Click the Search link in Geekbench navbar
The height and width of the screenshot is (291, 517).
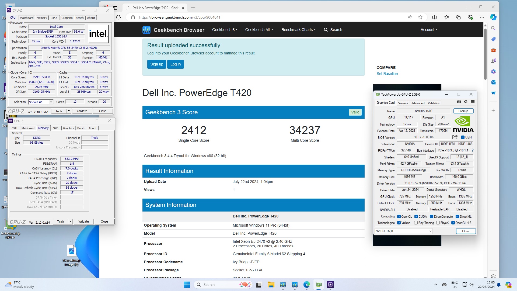tap(333, 30)
